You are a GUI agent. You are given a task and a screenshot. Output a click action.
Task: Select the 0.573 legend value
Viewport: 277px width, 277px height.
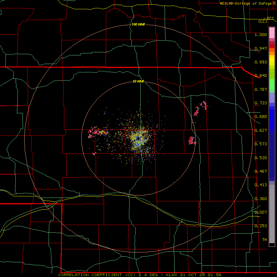tap(261, 144)
